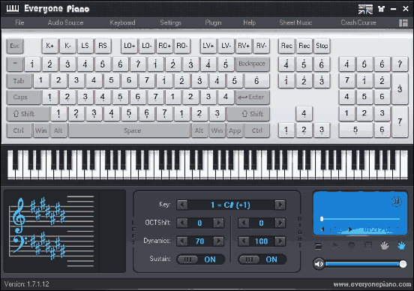Open the Crash Course menu
This screenshot has height=291, width=414.
(358, 22)
